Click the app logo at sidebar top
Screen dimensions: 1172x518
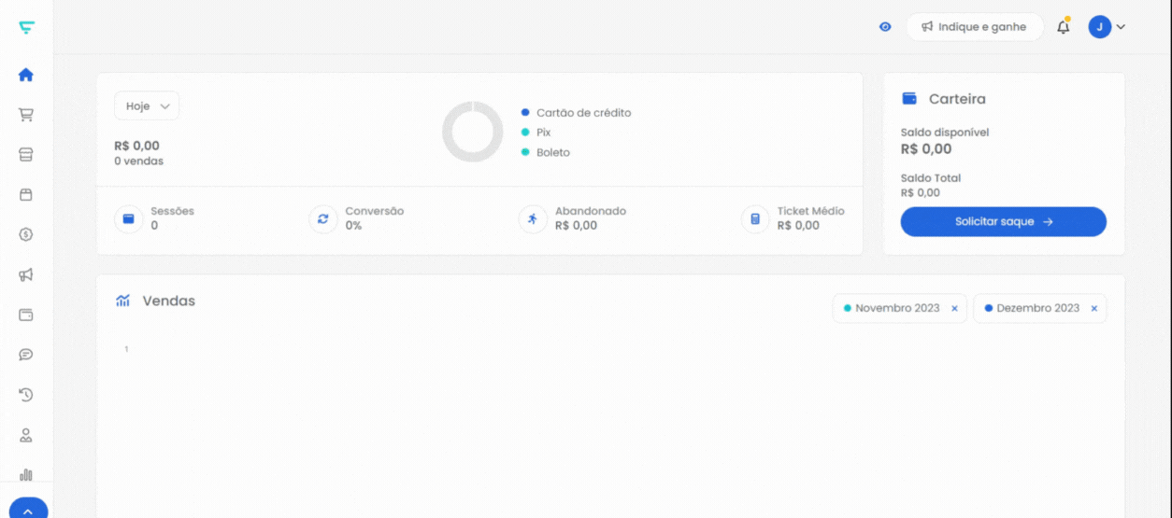pos(26,28)
